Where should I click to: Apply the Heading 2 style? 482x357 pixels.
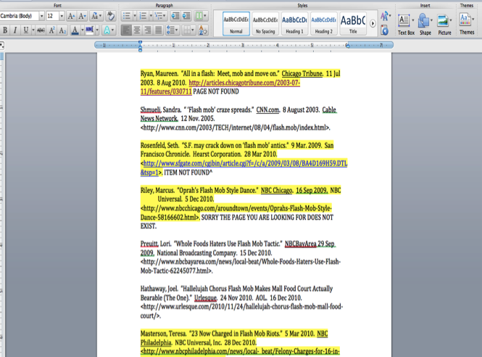(324, 24)
